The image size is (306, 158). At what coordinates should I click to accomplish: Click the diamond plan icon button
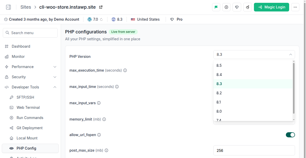tap(237, 7)
